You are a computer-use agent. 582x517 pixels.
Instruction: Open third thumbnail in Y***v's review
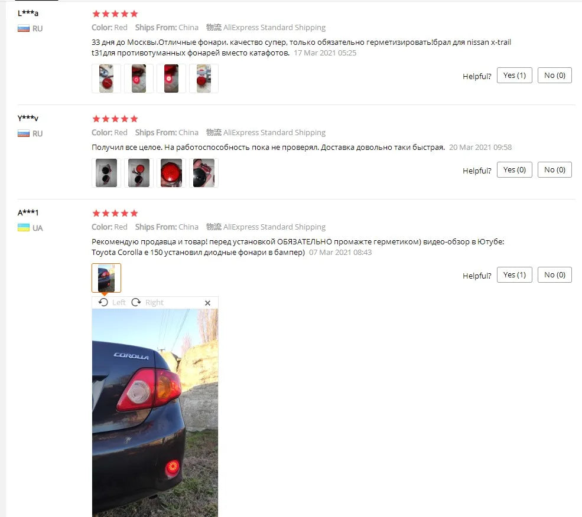coord(171,173)
